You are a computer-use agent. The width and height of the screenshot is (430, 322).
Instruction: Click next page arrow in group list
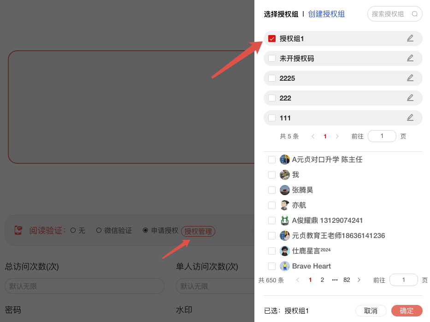click(x=337, y=137)
